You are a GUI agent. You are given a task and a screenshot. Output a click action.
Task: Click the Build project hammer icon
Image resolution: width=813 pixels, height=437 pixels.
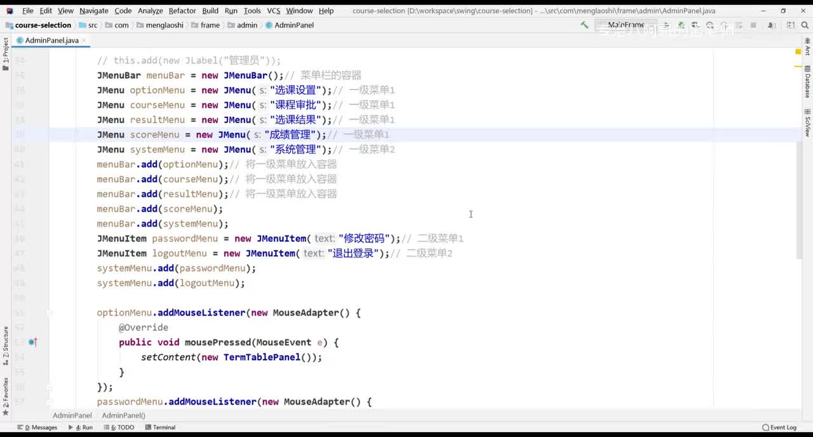tap(584, 25)
